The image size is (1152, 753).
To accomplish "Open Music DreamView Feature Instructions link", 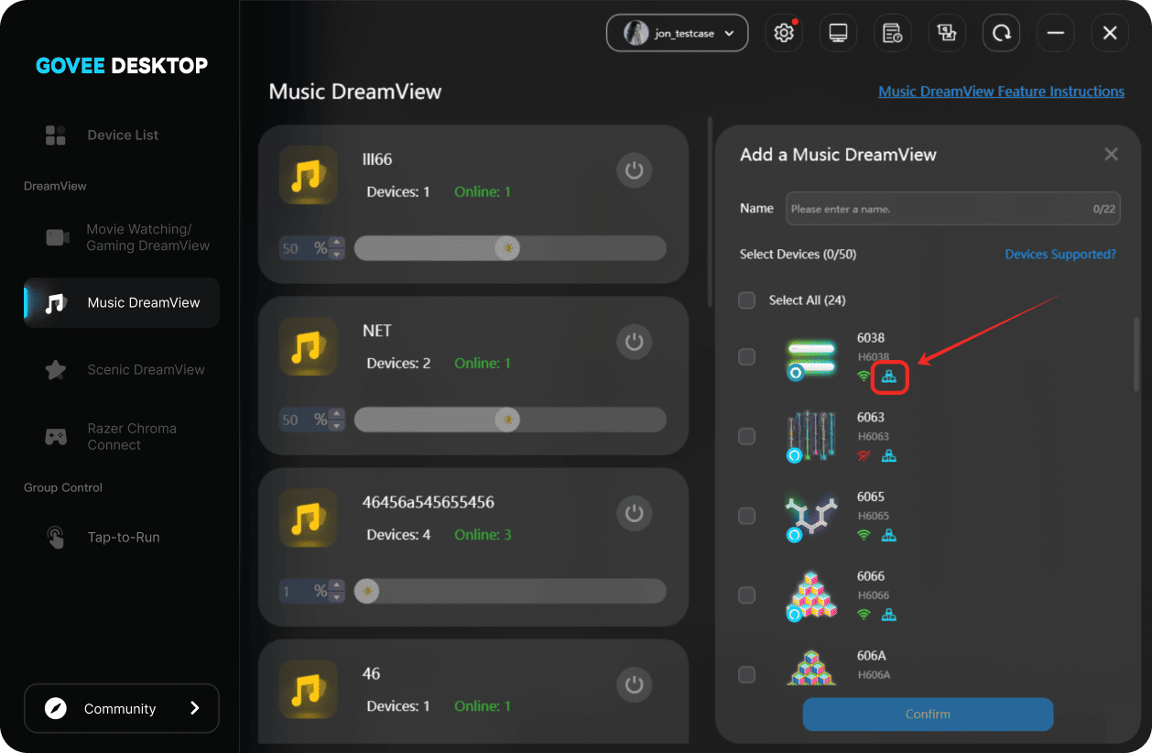I will point(1001,92).
